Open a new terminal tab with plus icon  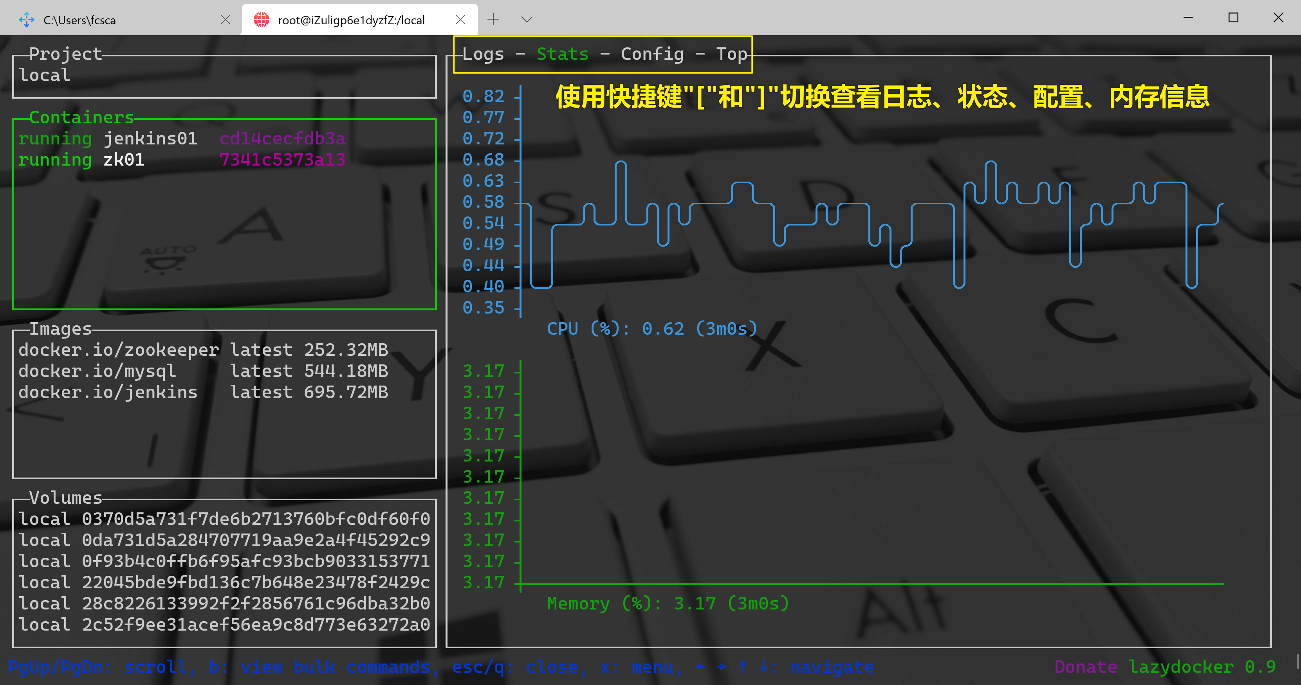click(493, 20)
